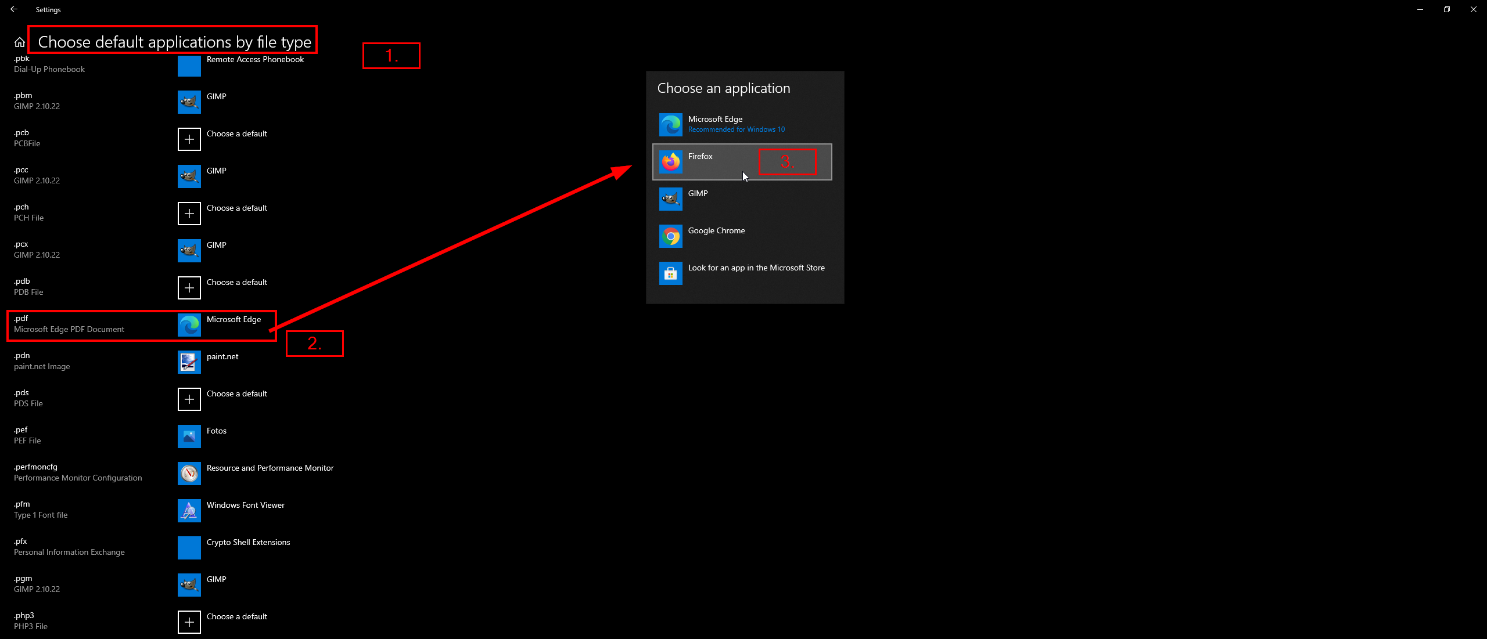The image size is (1487, 639).
Task: Click Resource and Performance Monitor icon
Action: point(189,474)
